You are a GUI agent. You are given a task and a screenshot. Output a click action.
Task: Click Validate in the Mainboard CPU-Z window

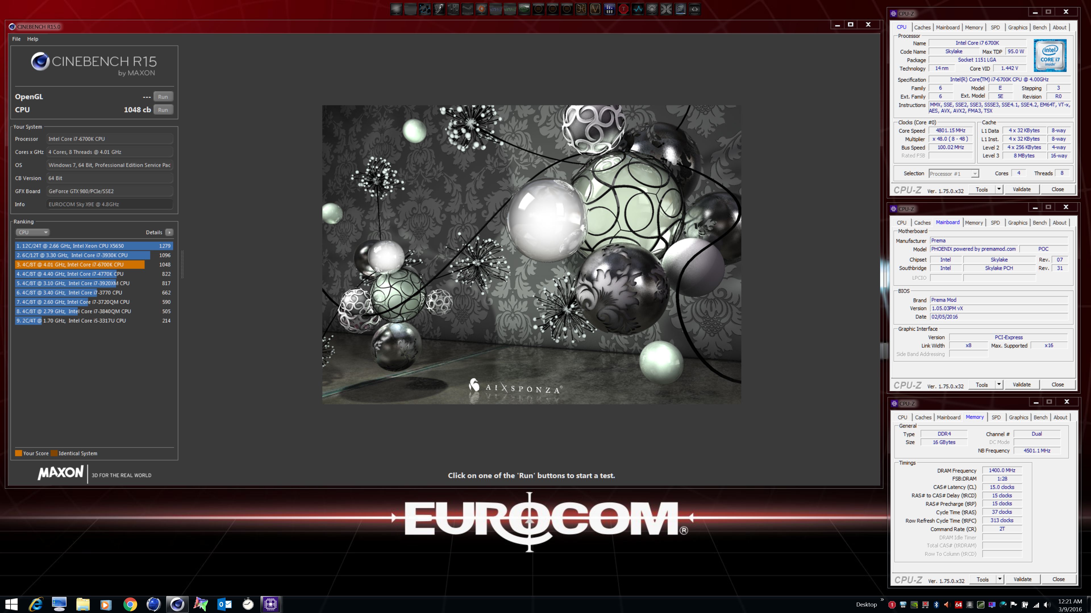[1022, 385]
